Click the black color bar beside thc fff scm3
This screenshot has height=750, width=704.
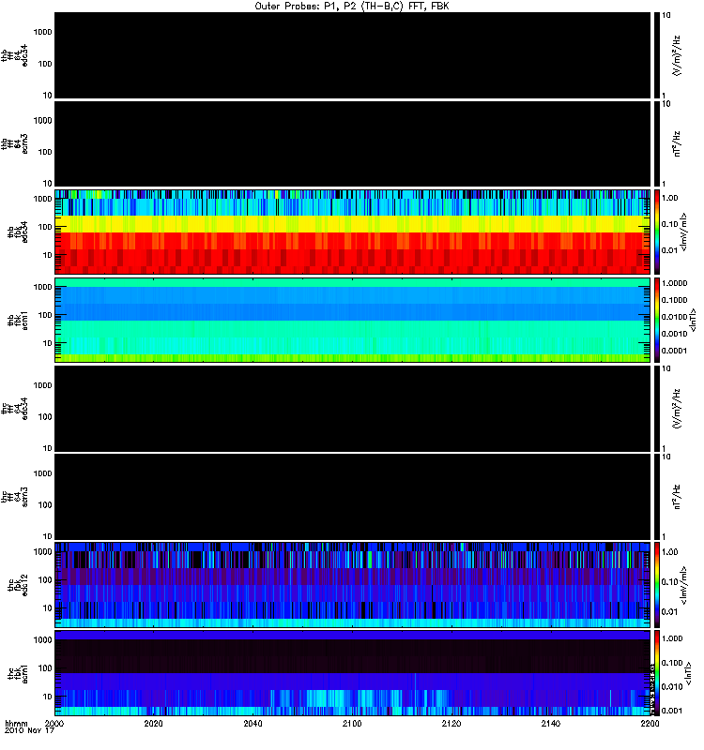click(657, 497)
